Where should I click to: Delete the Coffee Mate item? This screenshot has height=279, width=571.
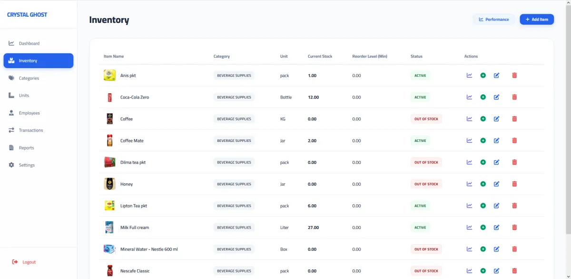pyautogui.click(x=514, y=140)
